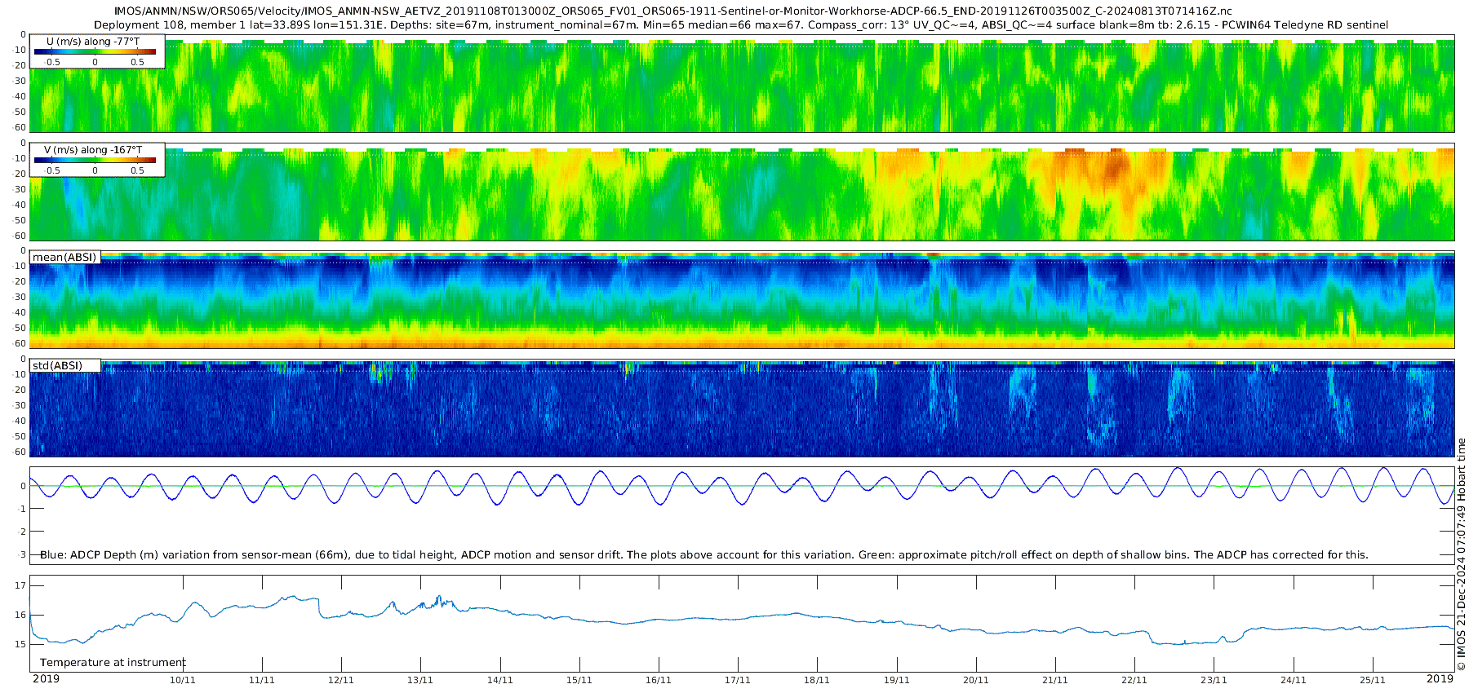Click the 22/11 date tick label
Screen dimensions: 1469x693
point(1134,680)
